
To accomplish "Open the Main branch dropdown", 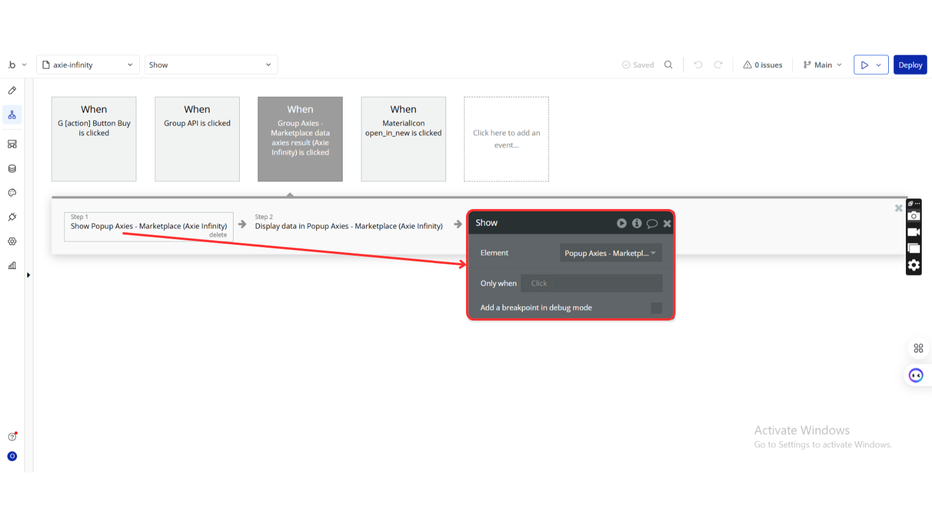I will [x=822, y=65].
